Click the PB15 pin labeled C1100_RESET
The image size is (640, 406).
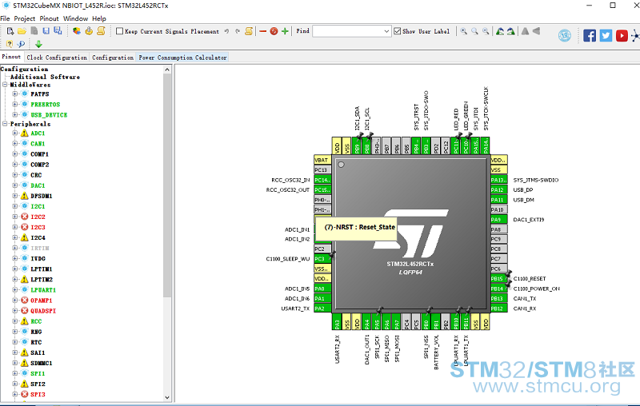click(498, 279)
